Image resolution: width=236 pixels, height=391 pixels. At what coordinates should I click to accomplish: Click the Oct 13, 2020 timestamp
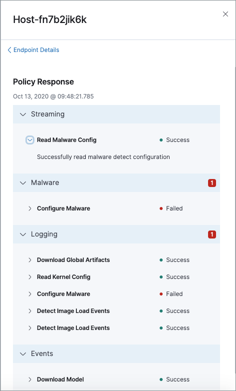(x=53, y=96)
